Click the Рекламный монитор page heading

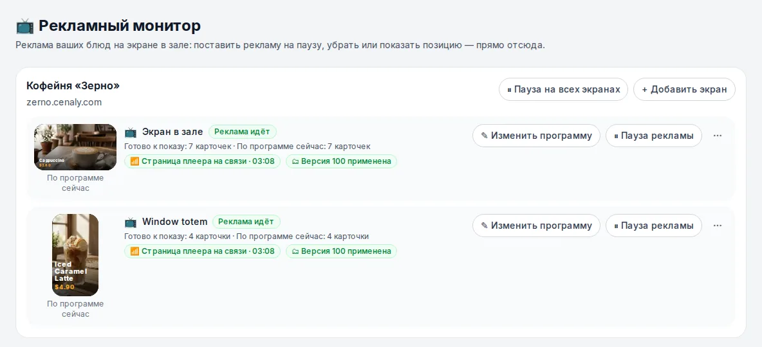coord(120,25)
